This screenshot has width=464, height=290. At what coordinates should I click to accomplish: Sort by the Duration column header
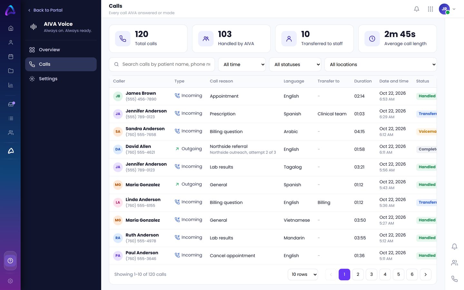point(363,81)
